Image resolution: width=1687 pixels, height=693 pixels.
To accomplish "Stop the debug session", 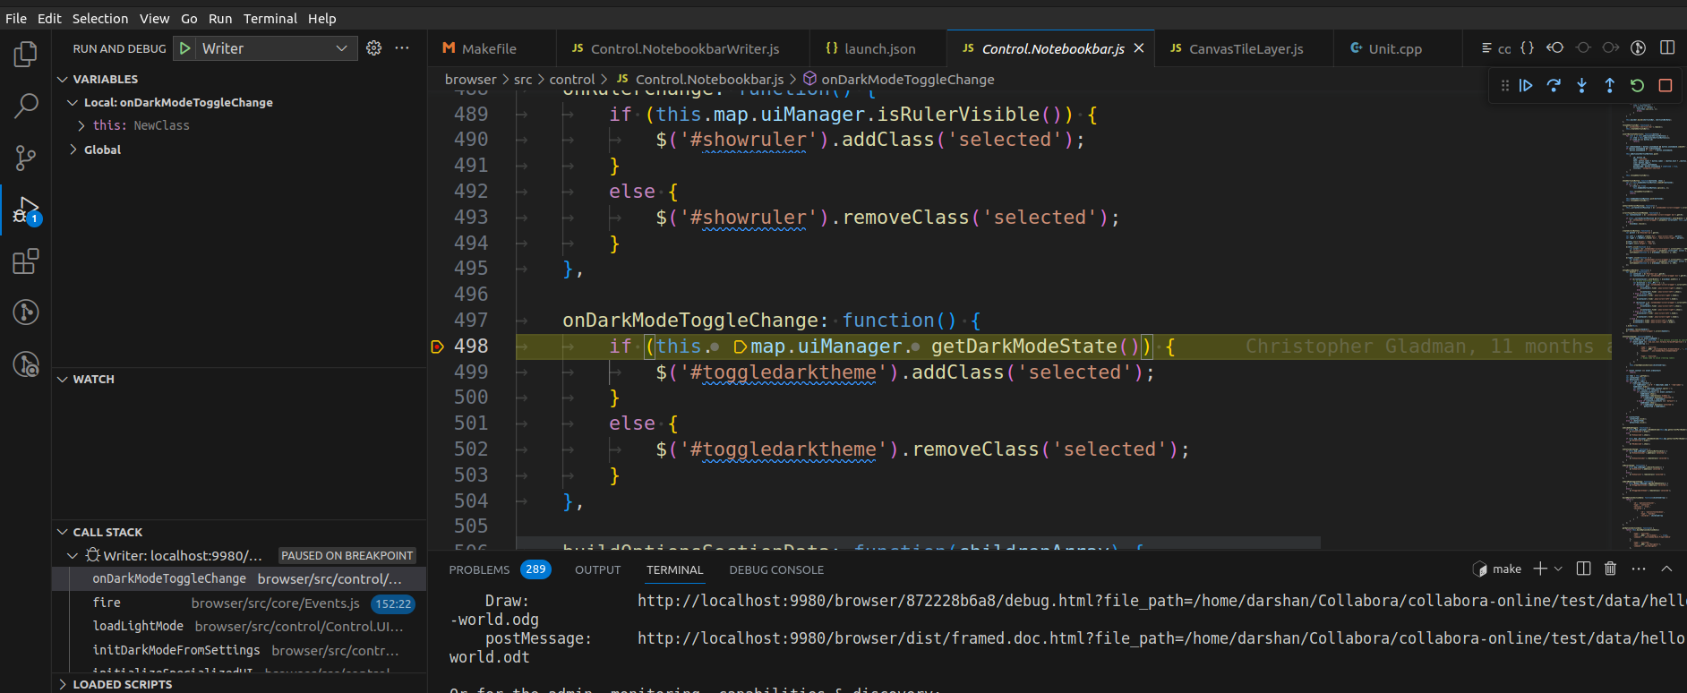I will click(1666, 86).
